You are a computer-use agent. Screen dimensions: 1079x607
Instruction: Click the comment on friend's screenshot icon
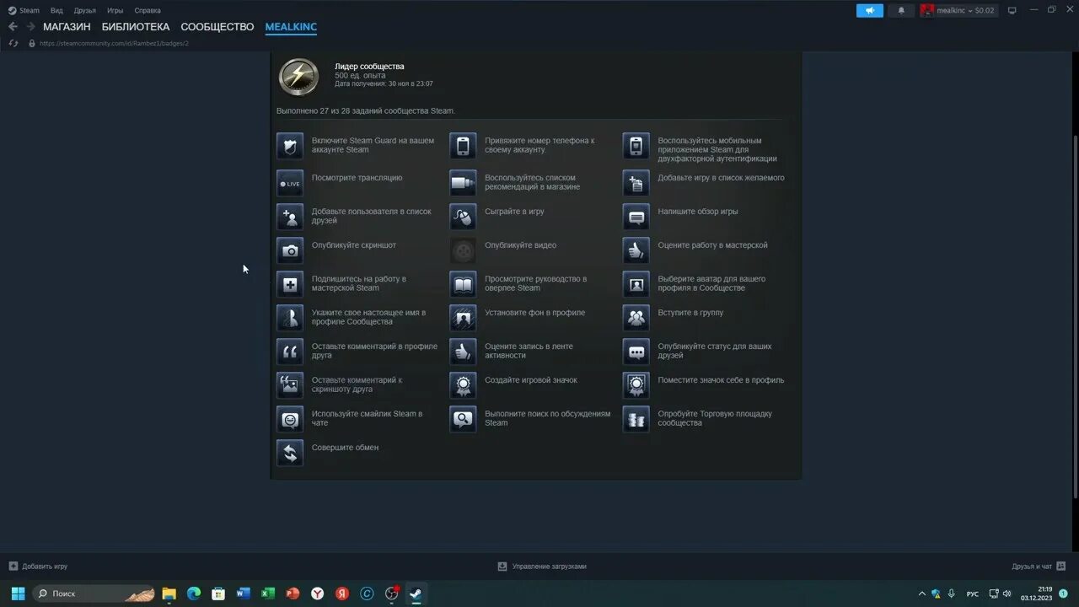[290, 385]
